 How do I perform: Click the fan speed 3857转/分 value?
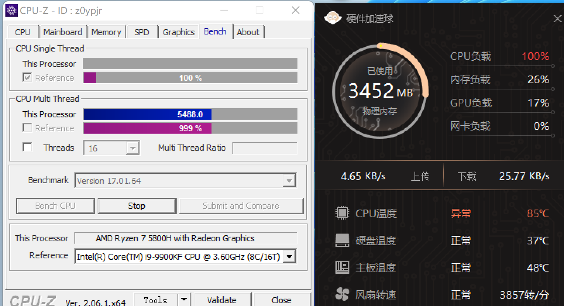[x=525, y=295]
